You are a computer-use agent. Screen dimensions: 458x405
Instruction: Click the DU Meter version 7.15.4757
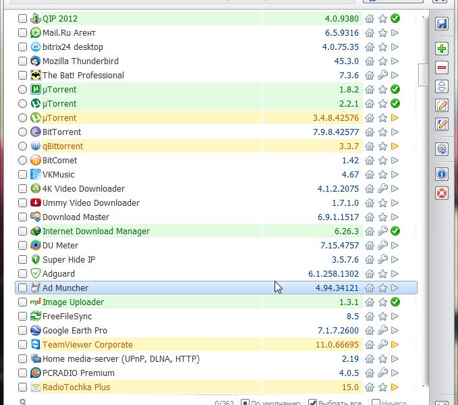340,245
